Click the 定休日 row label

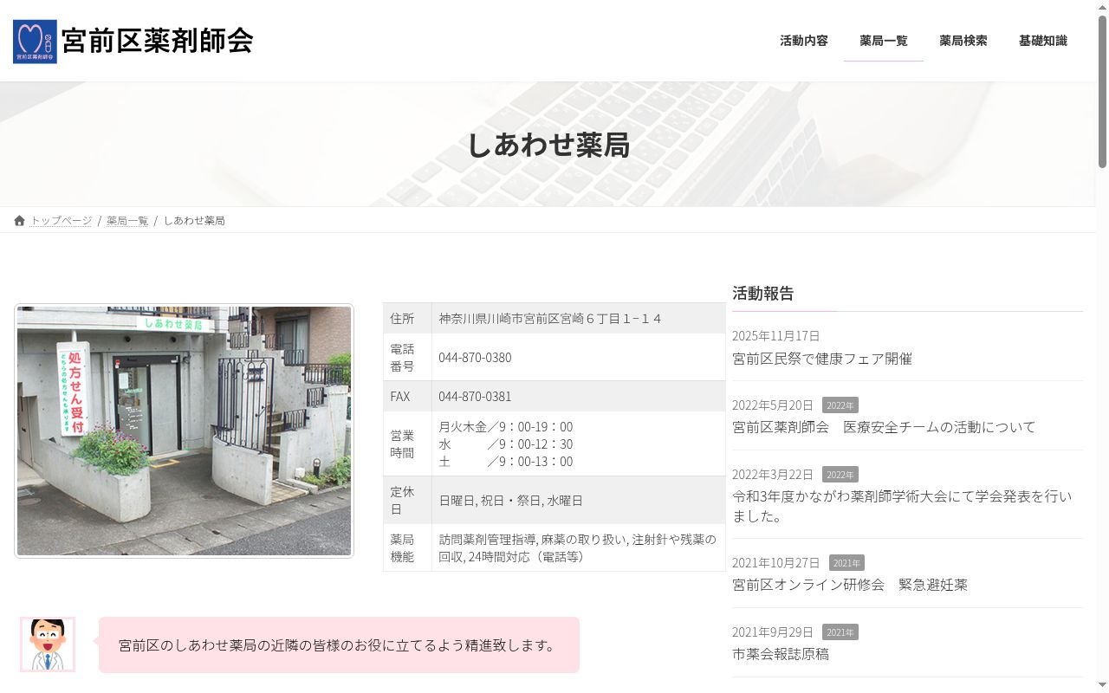(x=402, y=501)
